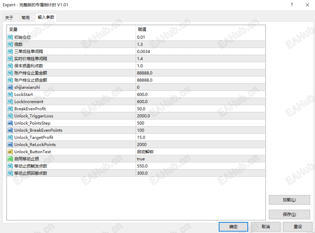The width and height of the screenshot is (315, 233).
Task: Click the 保存(S) save button
Action: 289,214
